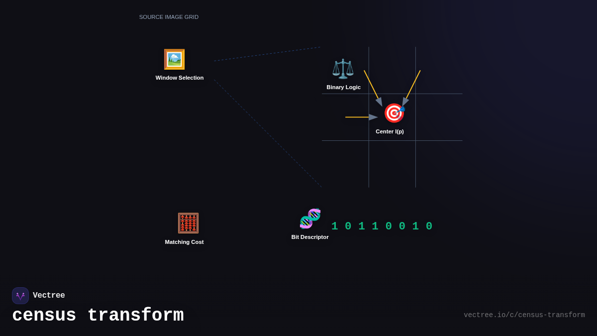
Task: Click the Center I(p) label
Action: 390,131
